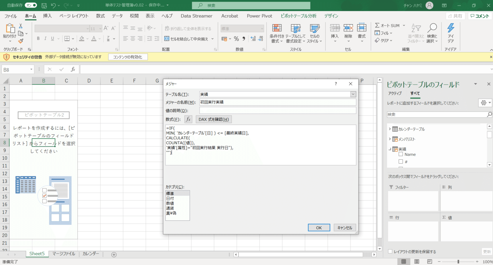Expand the メンバリスト table in field list
This screenshot has width=493, height=265.
[x=390, y=139]
